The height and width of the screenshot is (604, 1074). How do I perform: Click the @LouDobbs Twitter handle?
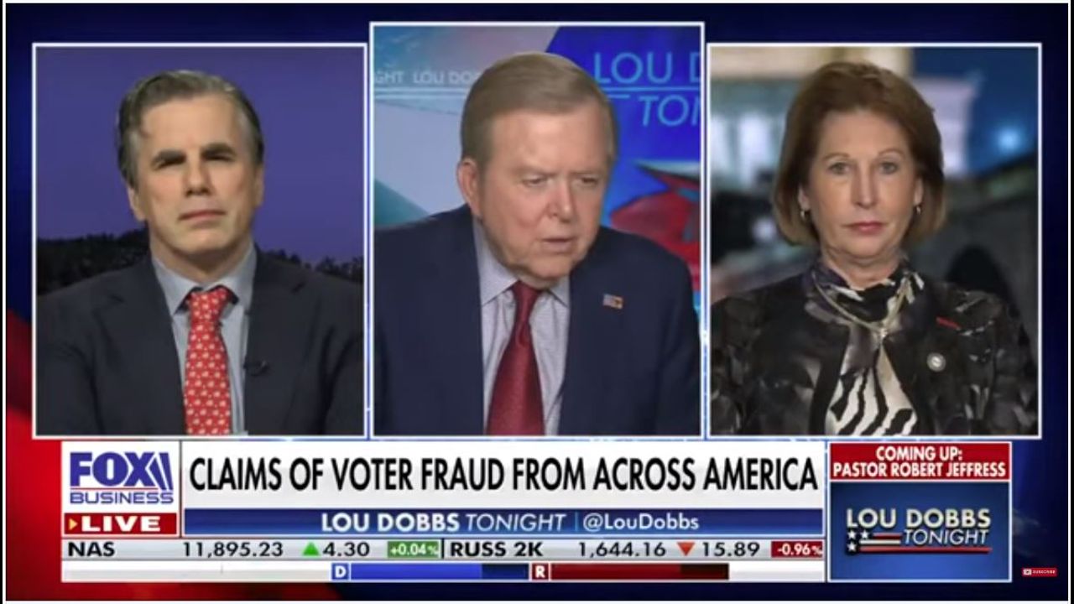[x=640, y=522]
